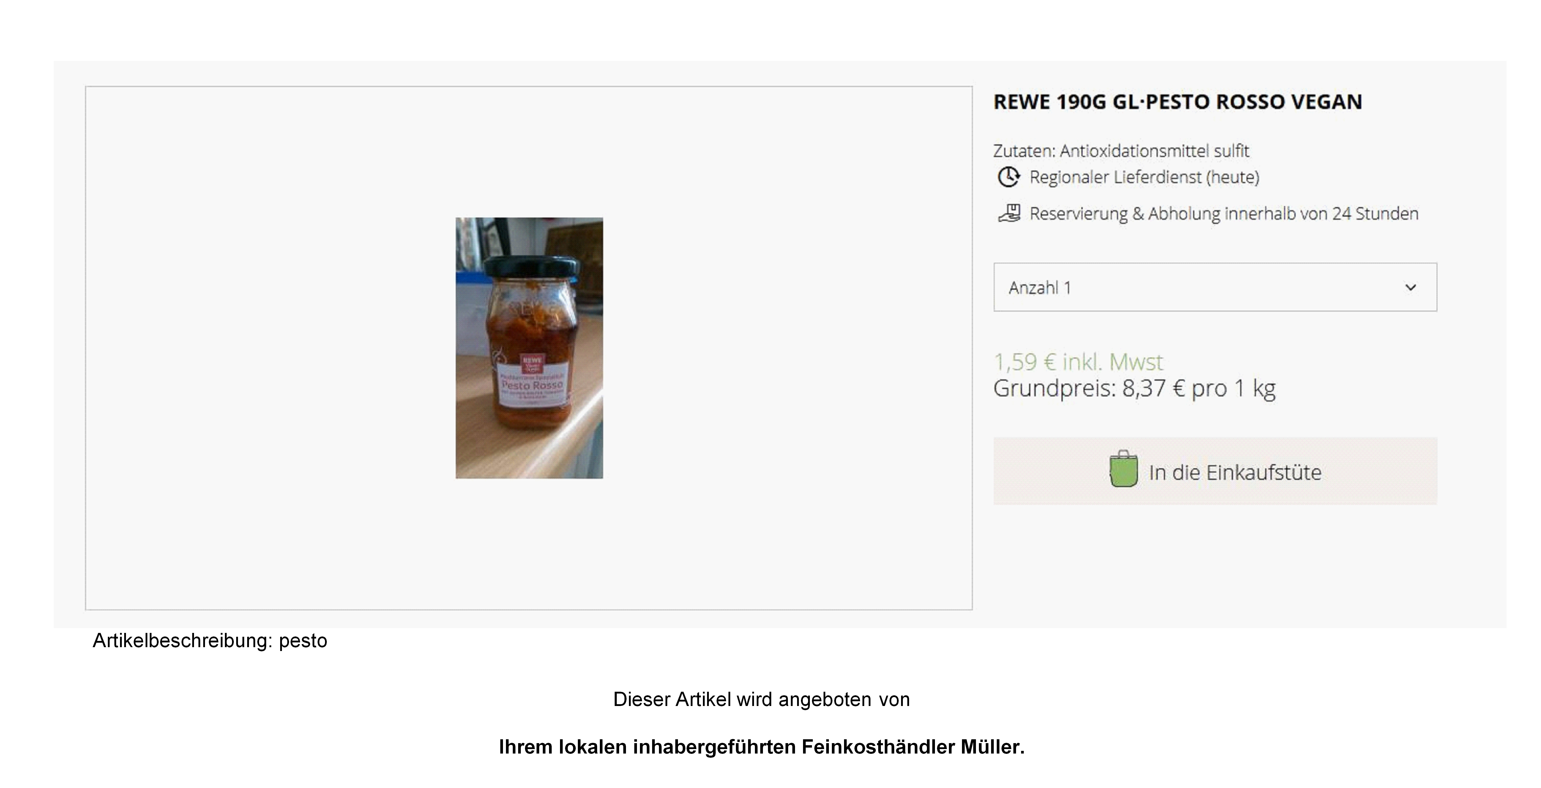Click 'Dieser Artikel wird angeboten von' line
The image size is (1541, 788).
point(761,699)
